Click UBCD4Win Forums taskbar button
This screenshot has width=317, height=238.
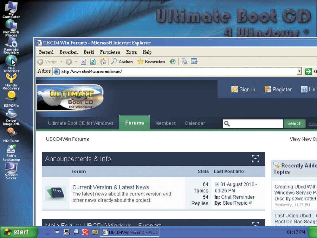tap(130, 232)
